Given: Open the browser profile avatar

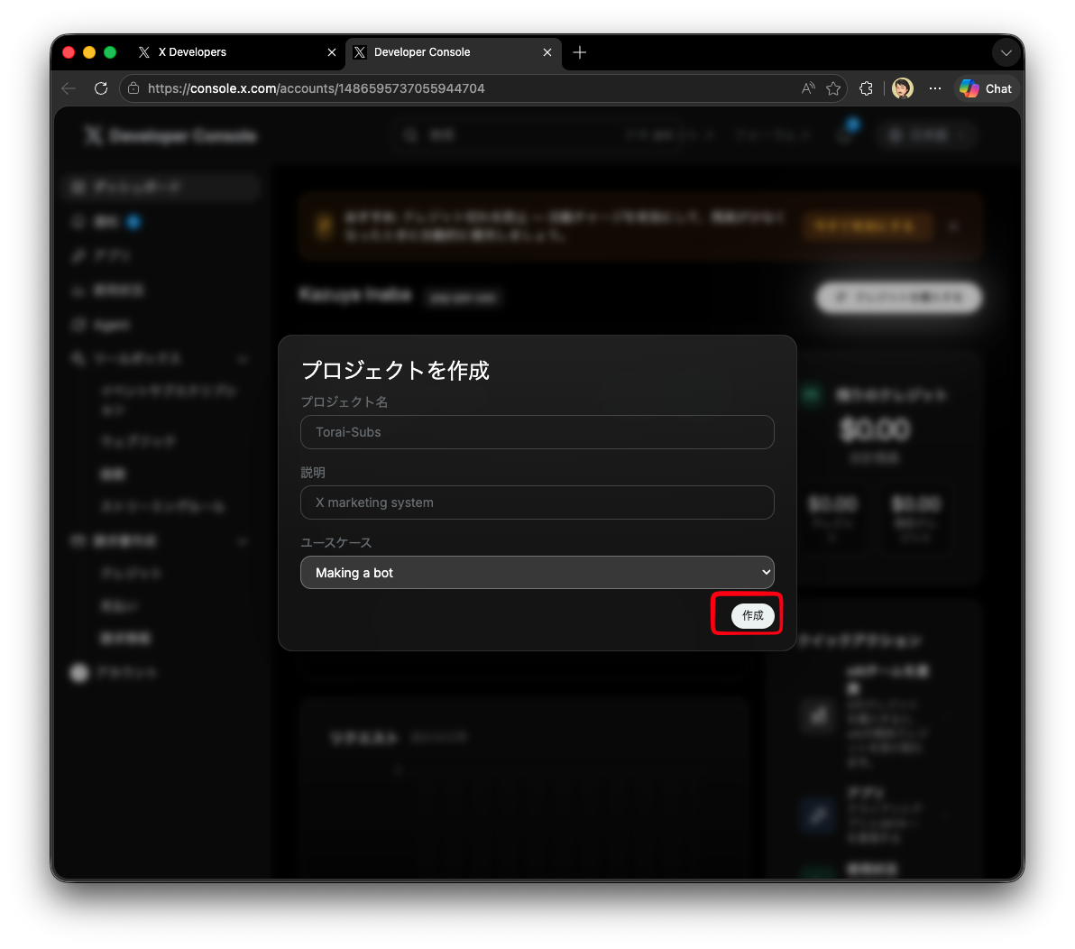Looking at the screenshot, I should coord(902,88).
